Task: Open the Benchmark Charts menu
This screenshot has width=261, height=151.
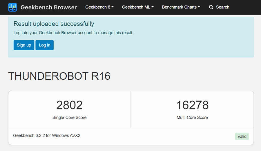Action: tap(179, 7)
